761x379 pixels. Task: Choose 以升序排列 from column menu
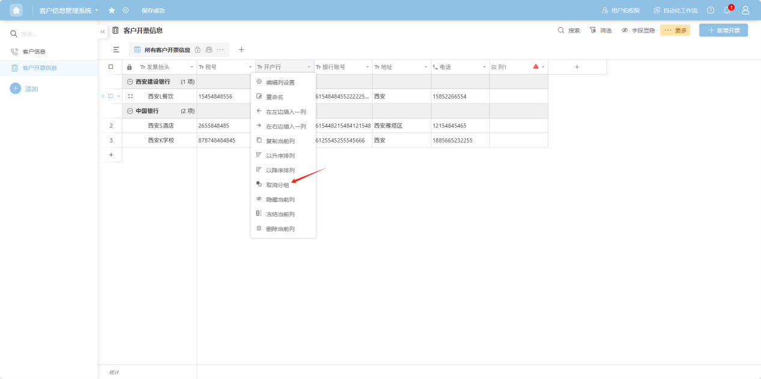(280, 156)
